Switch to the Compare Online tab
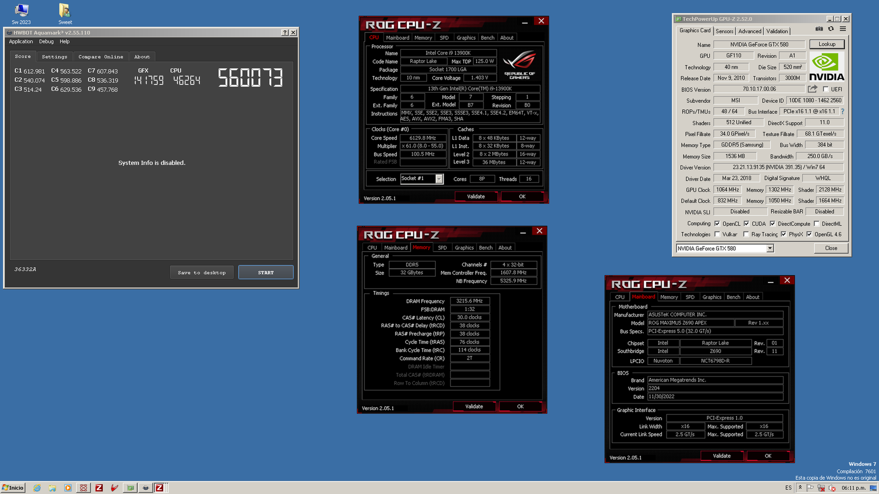The image size is (879, 494). pos(101,57)
